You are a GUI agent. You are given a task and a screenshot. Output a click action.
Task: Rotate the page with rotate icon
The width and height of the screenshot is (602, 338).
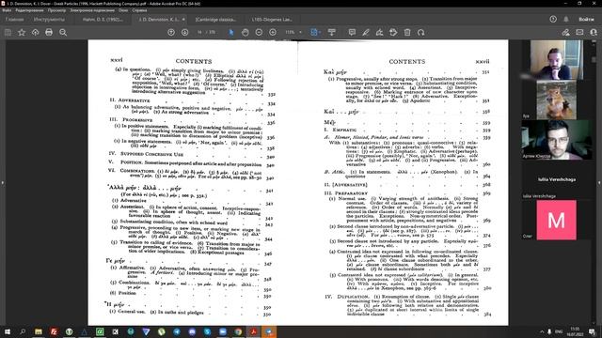tap(421, 33)
